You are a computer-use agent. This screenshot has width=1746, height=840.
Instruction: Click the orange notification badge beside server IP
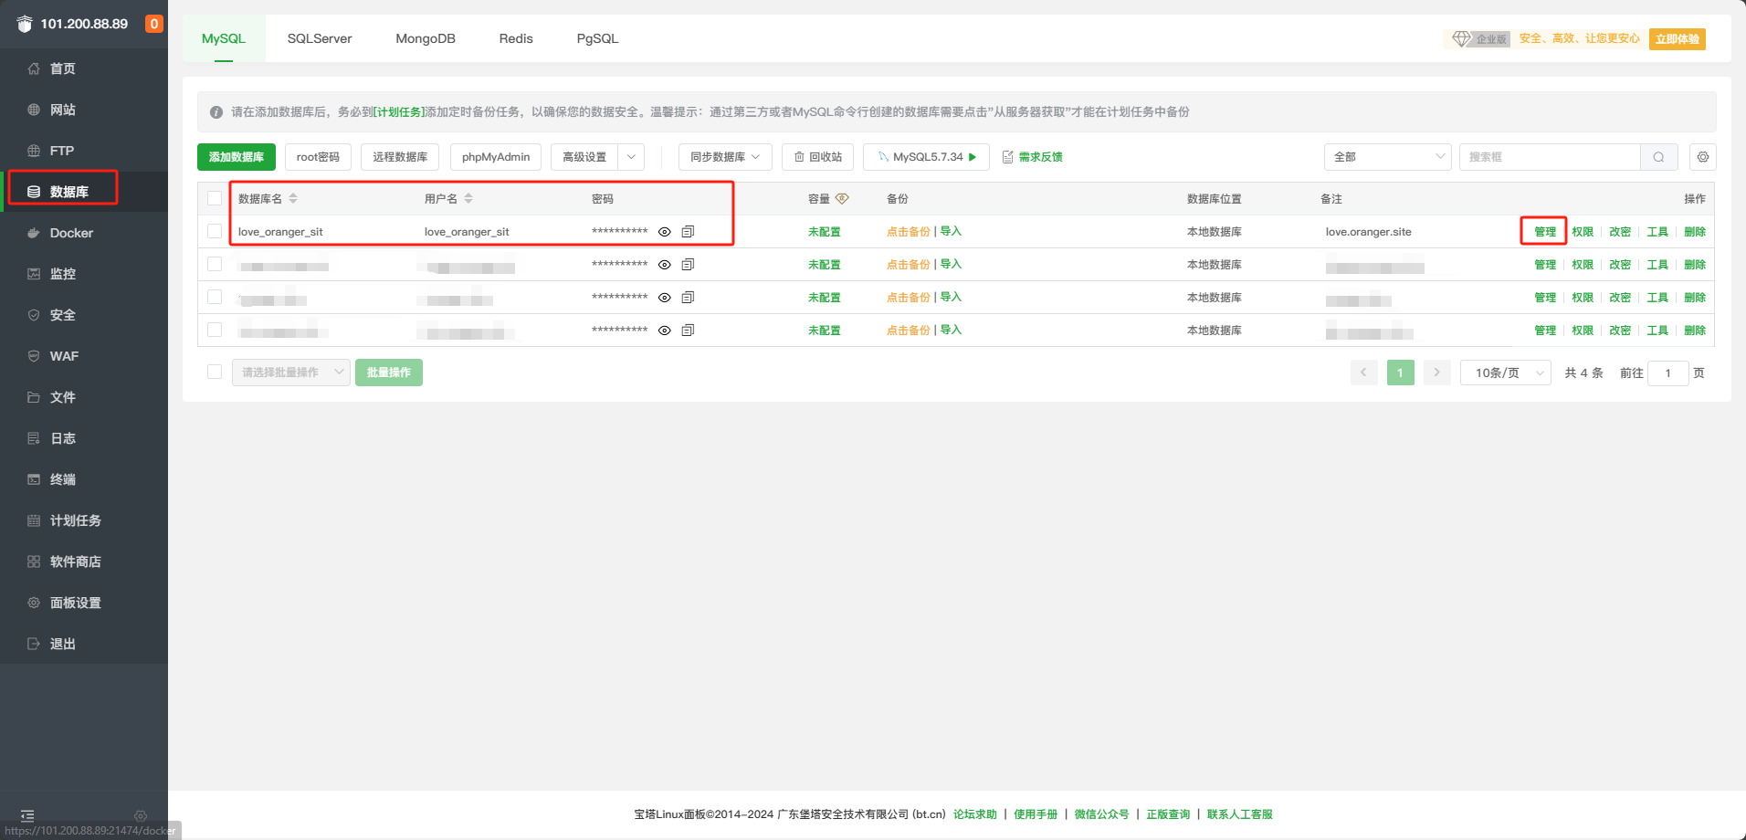click(154, 24)
